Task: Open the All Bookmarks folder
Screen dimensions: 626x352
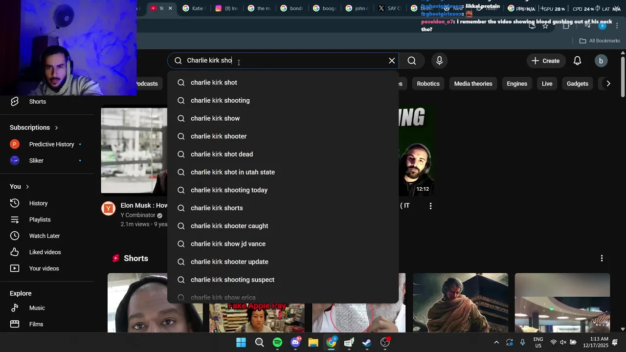Action: 600,41
